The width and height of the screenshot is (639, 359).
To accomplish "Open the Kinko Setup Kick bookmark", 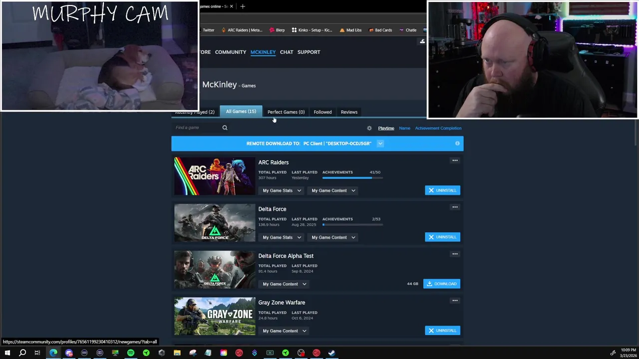I will (312, 30).
